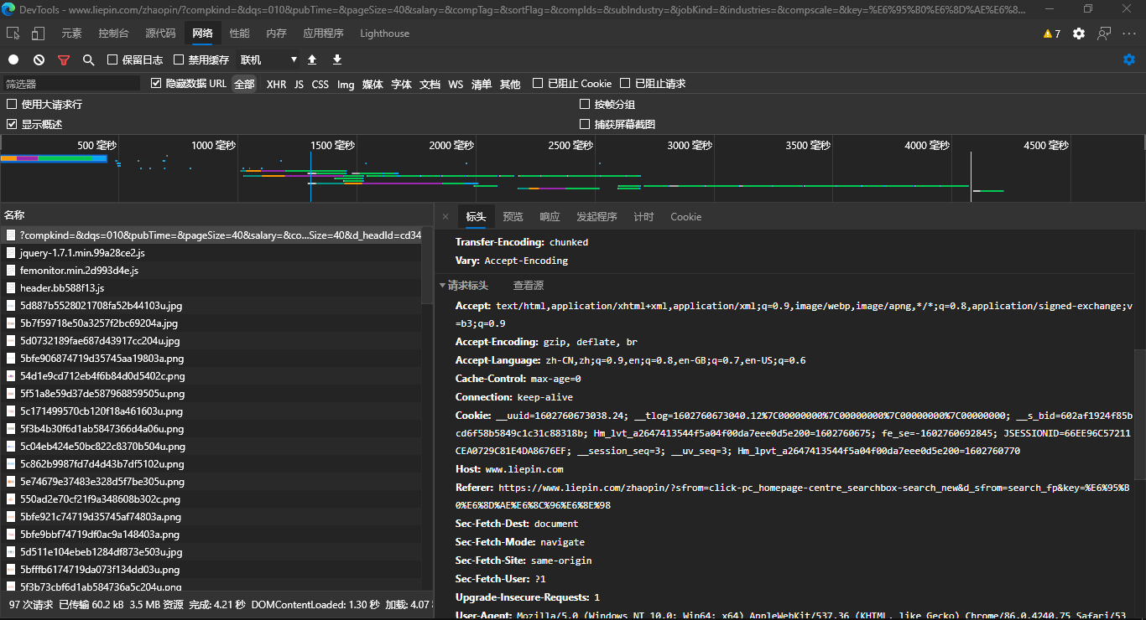Switch to 内存 panel tab

[276, 34]
